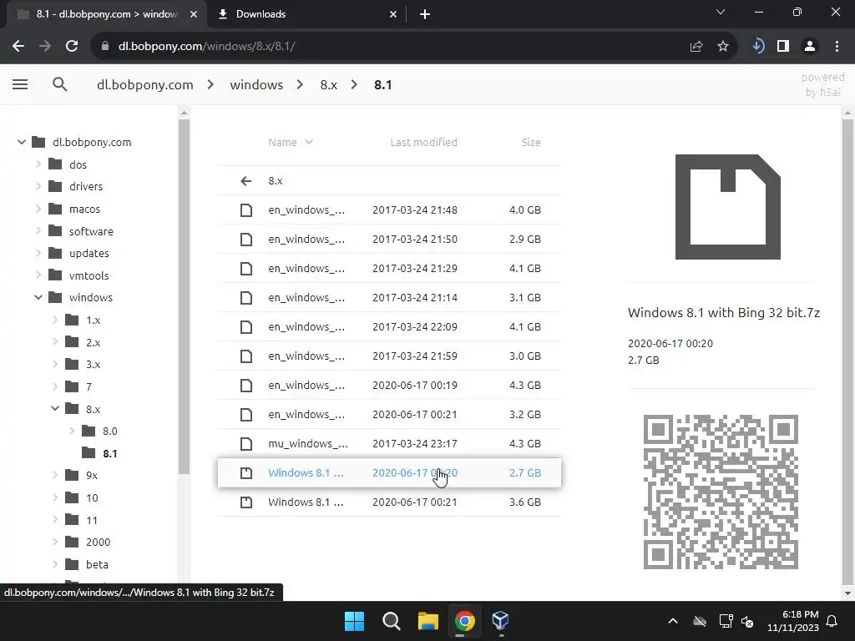This screenshot has width=855, height=641.
Task: Sort files by Last modified
Action: [423, 142]
